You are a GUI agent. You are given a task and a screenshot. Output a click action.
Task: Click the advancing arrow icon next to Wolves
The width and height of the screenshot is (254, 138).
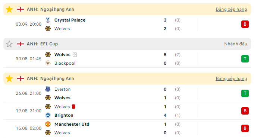[75, 55]
